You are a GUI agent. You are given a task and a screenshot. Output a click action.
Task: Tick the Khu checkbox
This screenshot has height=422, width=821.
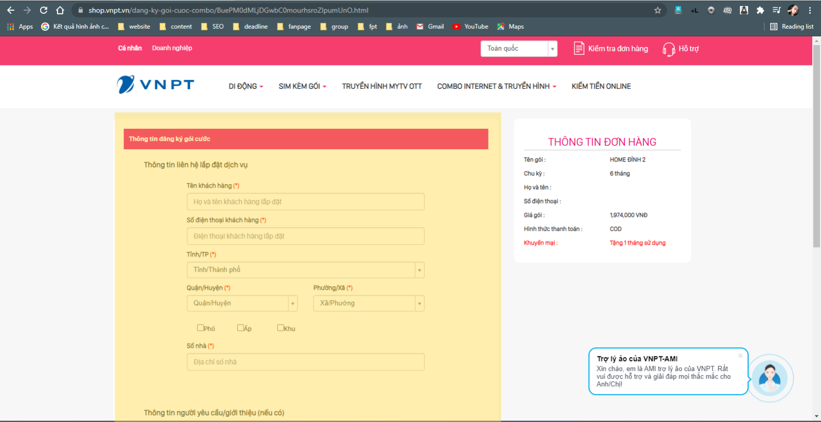(x=280, y=328)
